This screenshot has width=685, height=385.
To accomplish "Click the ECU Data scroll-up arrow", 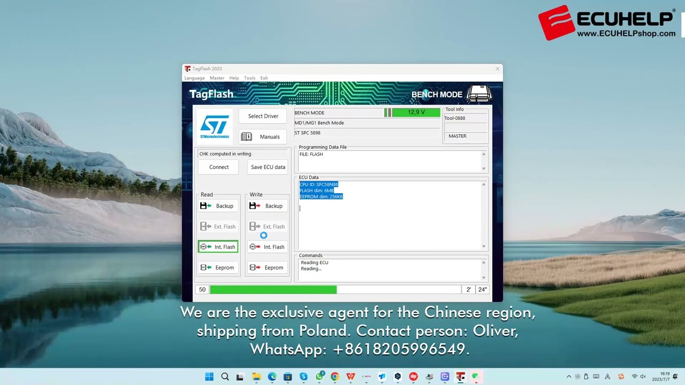I will point(484,184).
